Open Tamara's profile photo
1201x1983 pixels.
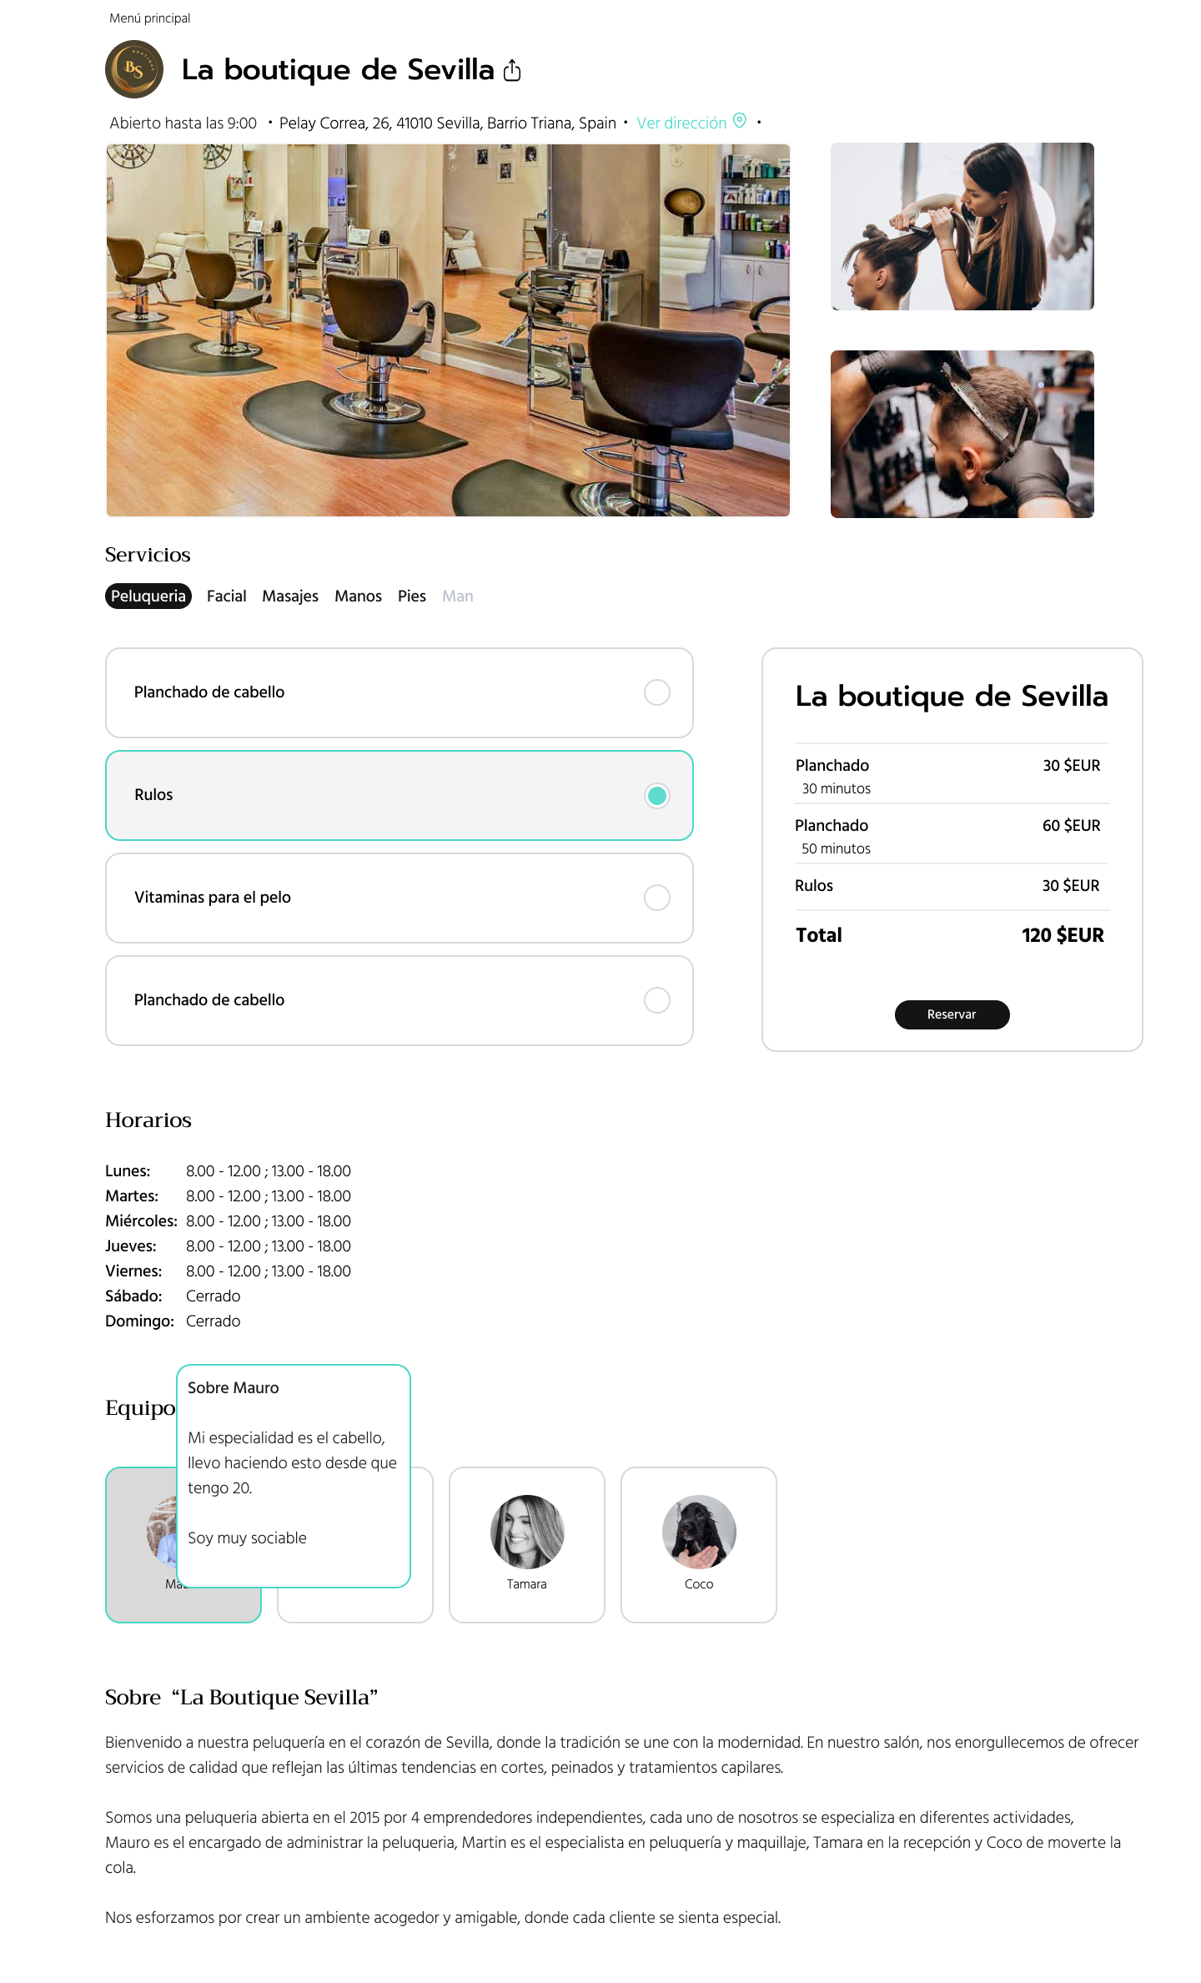coord(527,1532)
